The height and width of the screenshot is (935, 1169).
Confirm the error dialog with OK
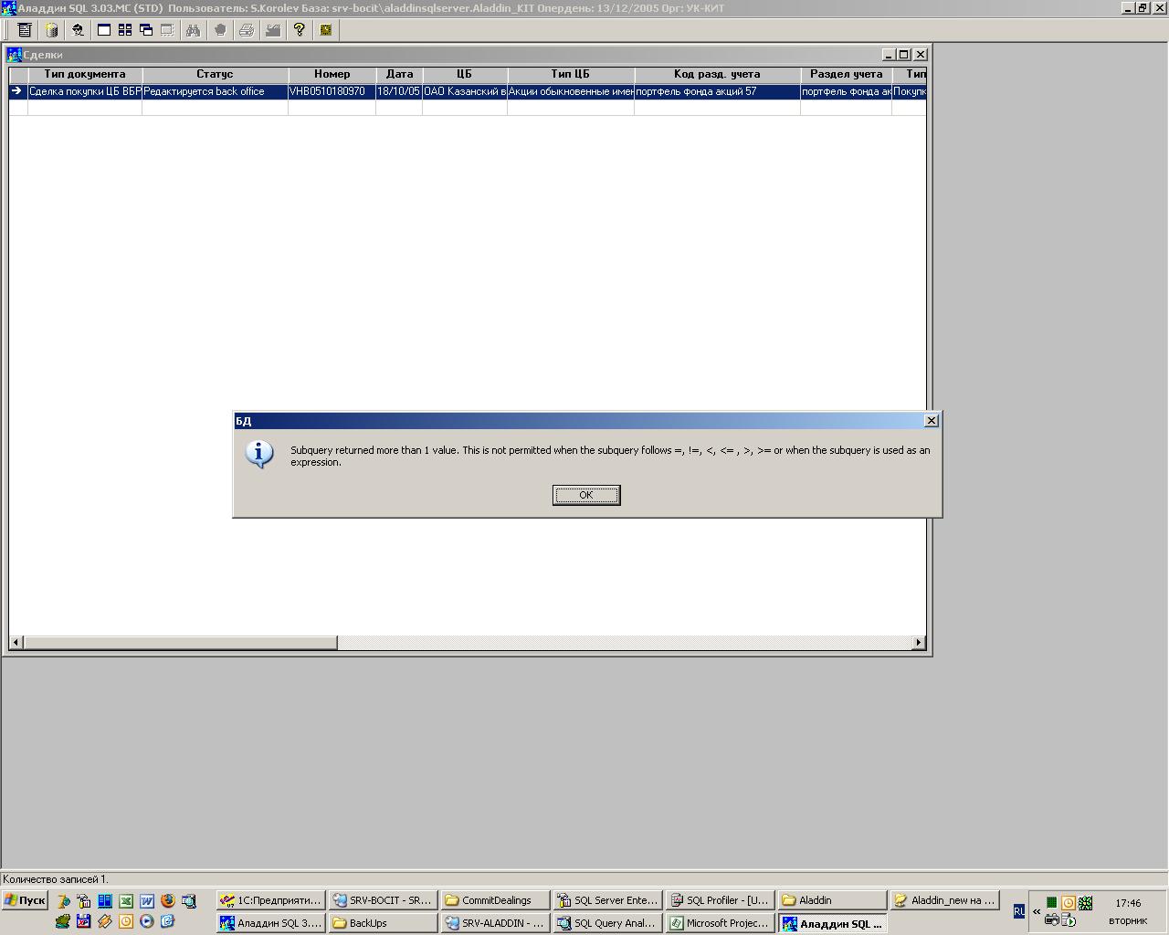click(x=586, y=495)
